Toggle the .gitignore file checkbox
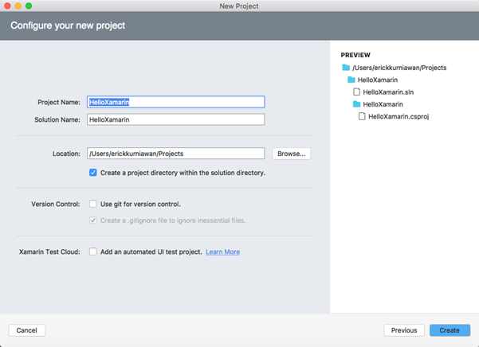Image resolution: width=479 pixels, height=347 pixels. pyautogui.click(x=93, y=220)
